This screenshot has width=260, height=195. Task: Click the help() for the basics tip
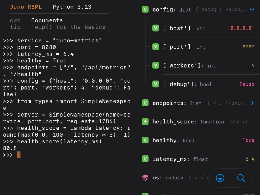[x=68, y=27]
